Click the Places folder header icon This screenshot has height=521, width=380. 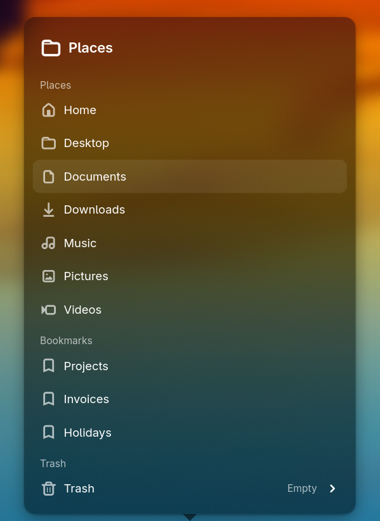tap(51, 48)
